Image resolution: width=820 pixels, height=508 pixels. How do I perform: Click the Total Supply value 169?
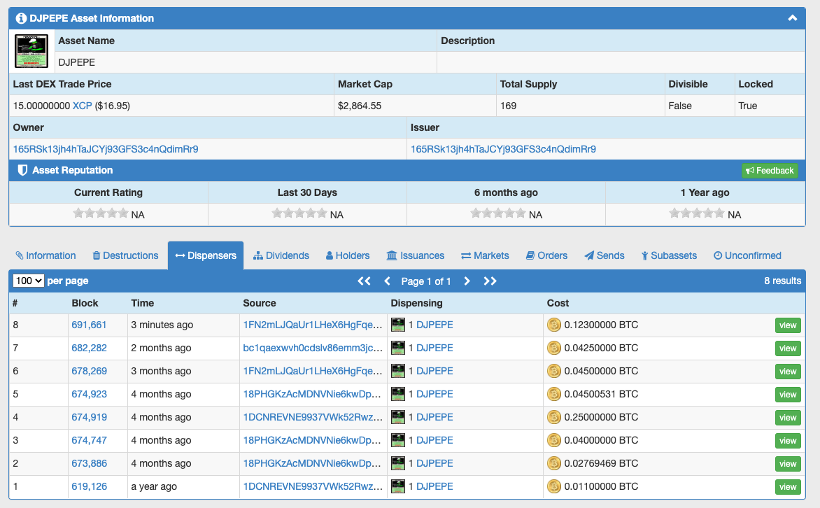pos(509,106)
